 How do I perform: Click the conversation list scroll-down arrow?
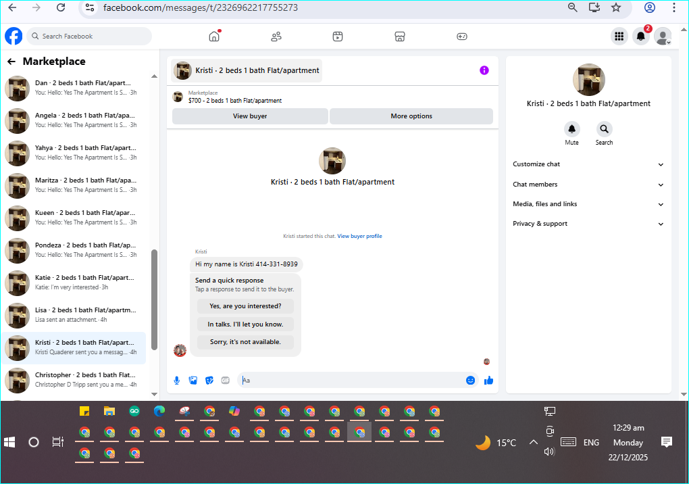coord(154,394)
